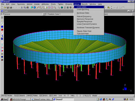
Task: Toggle the teal cylinder display icon
Action: (x=2, y=45)
